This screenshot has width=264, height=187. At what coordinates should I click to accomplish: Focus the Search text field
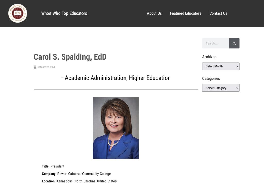pos(216,43)
